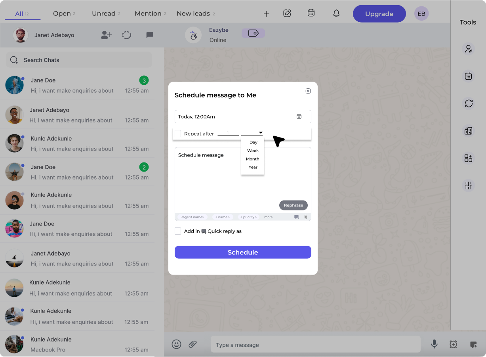
Task: Enable the Repeat after checkbox
Action: click(x=177, y=134)
